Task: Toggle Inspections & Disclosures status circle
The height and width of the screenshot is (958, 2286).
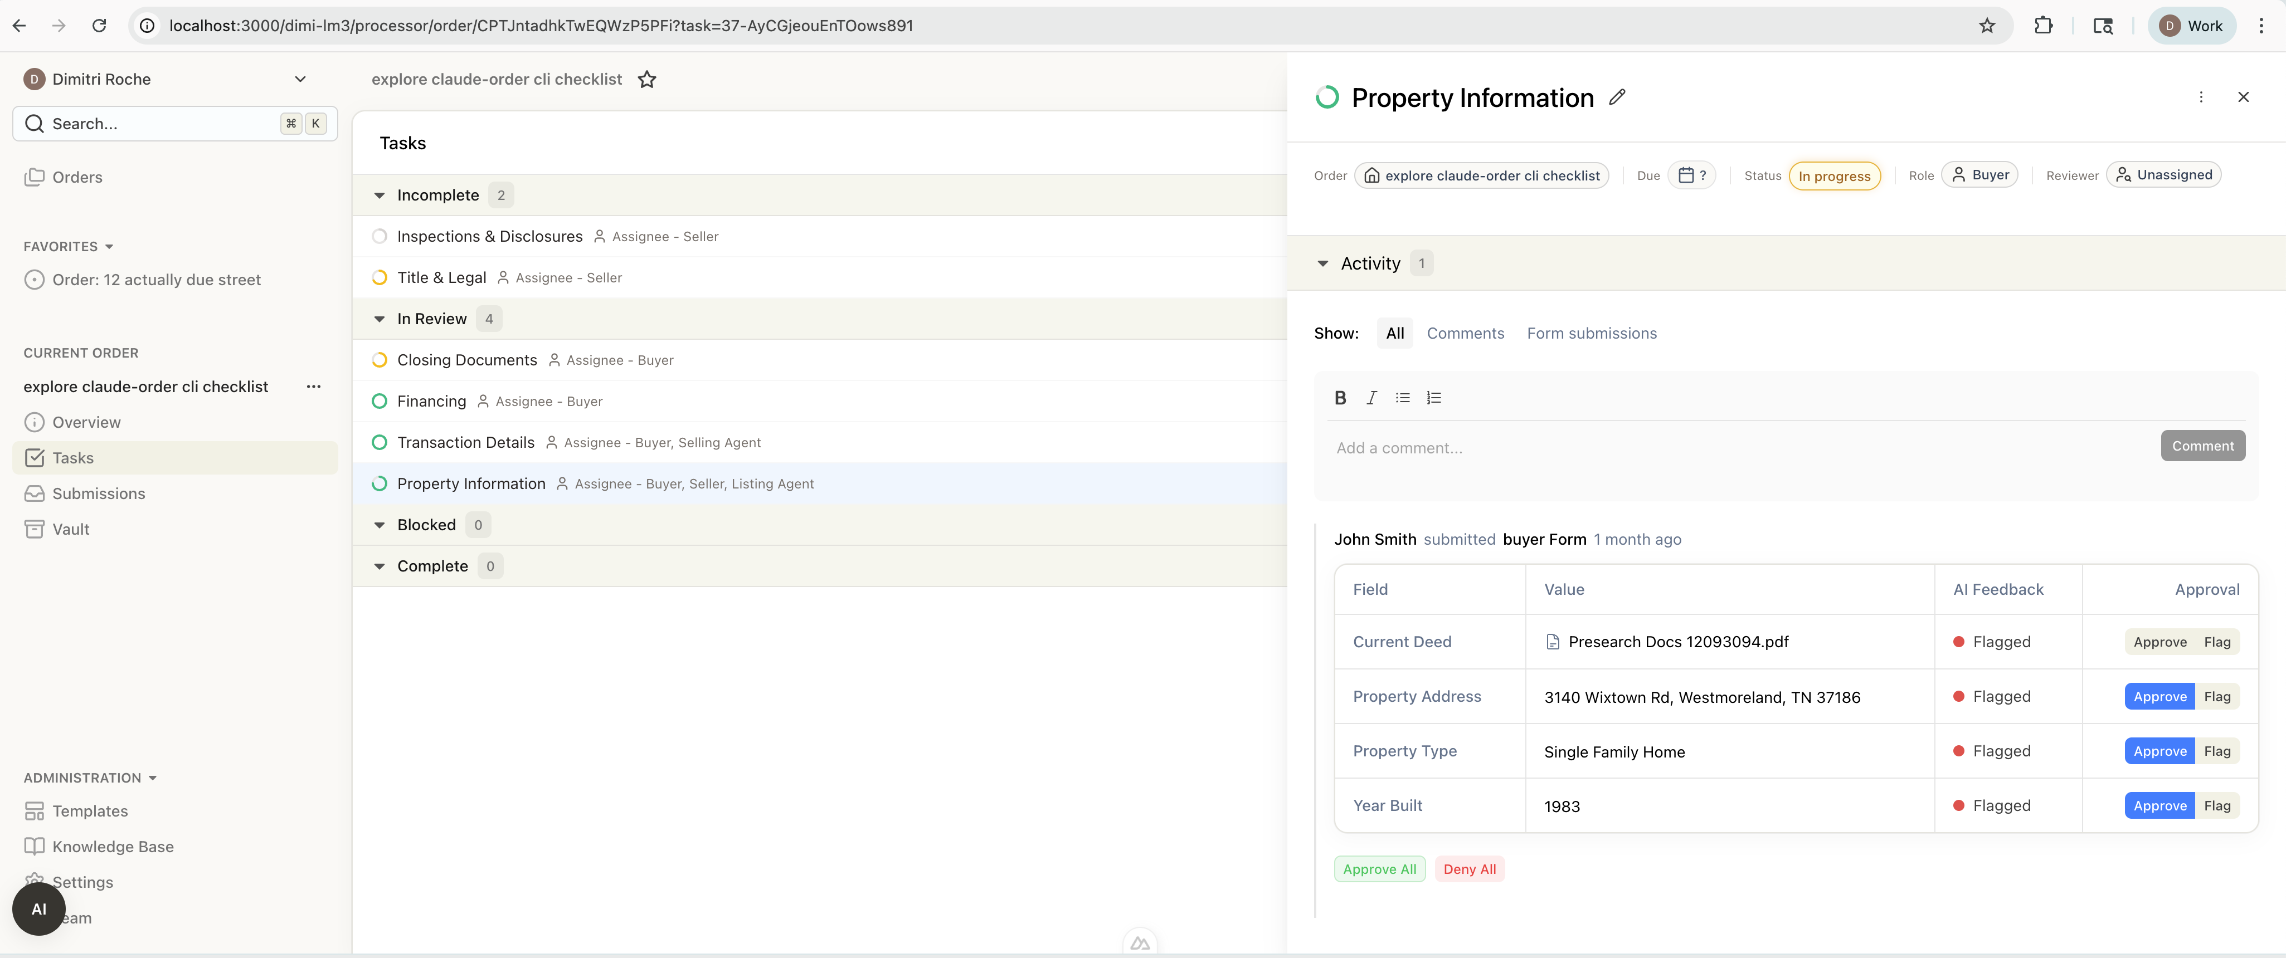Action: [380, 236]
